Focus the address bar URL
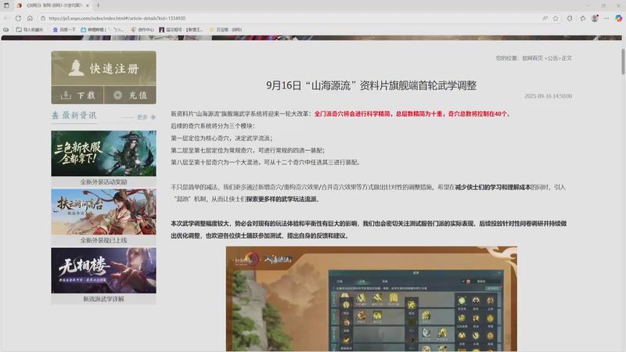Screen dimensions: 626x352 pos(117,18)
